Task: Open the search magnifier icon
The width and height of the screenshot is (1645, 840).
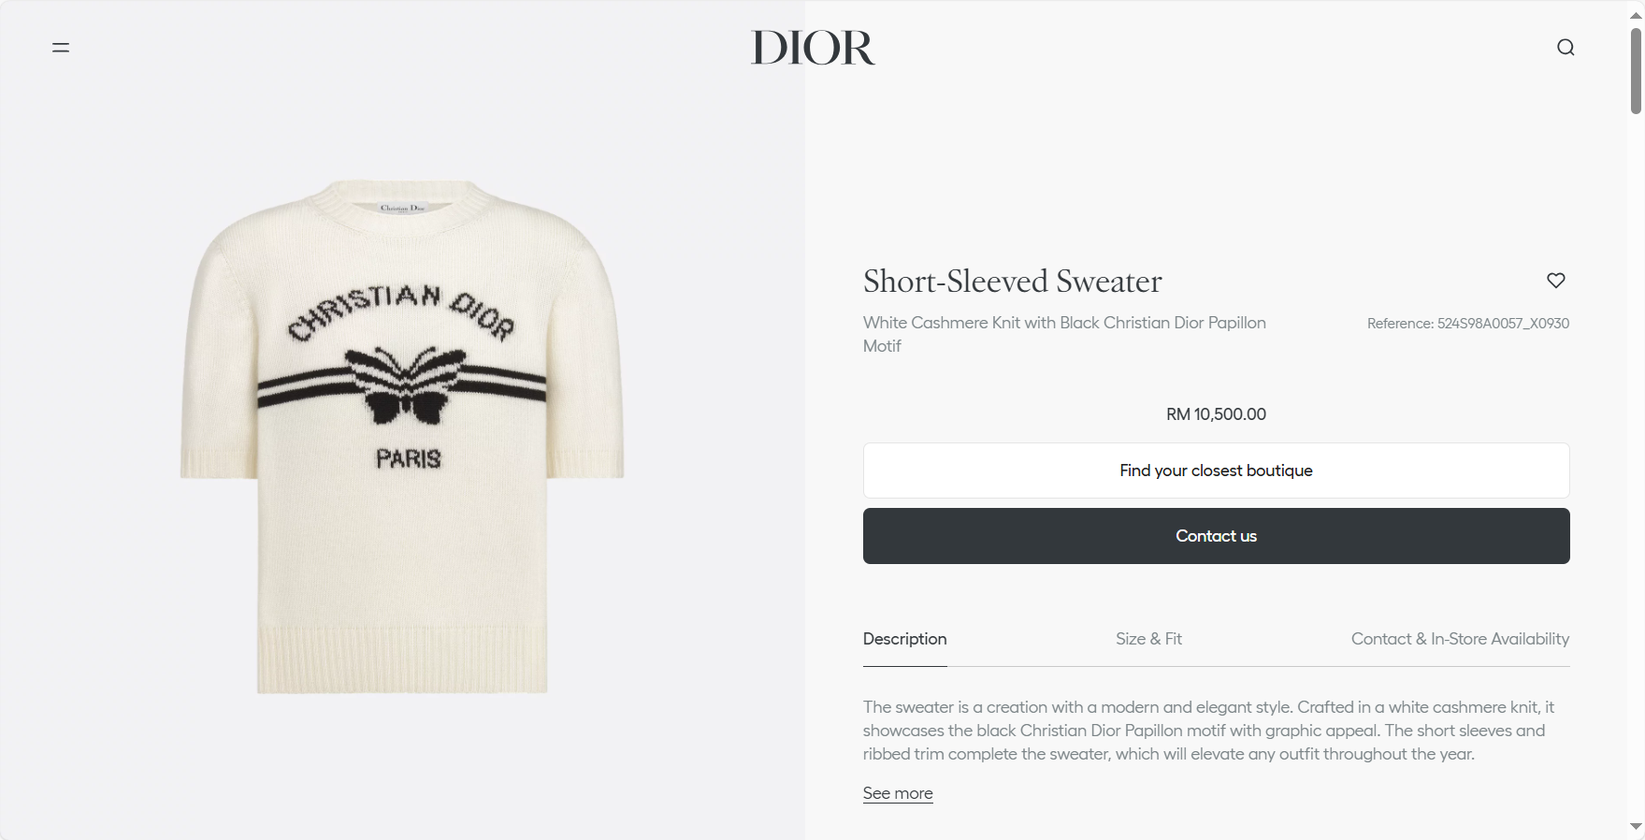Action: click(1566, 48)
